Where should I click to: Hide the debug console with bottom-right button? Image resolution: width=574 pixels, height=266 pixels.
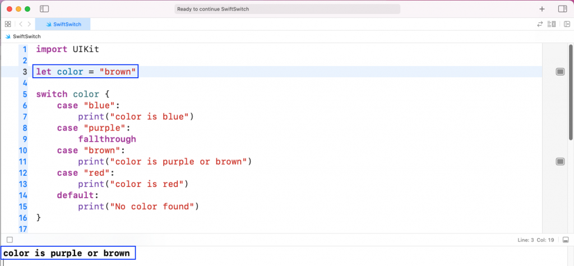pos(566,240)
